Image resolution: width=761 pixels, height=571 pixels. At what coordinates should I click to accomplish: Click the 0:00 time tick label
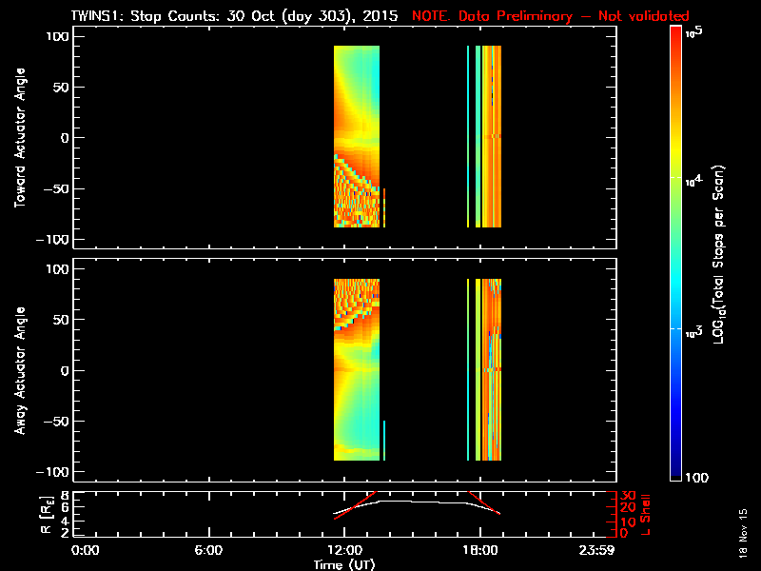pyautogui.click(x=85, y=551)
